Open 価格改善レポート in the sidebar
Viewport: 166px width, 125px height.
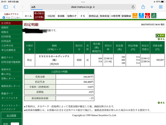(11, 86)
